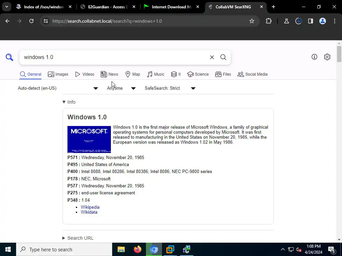Open the notification center icon

point(332,249)
